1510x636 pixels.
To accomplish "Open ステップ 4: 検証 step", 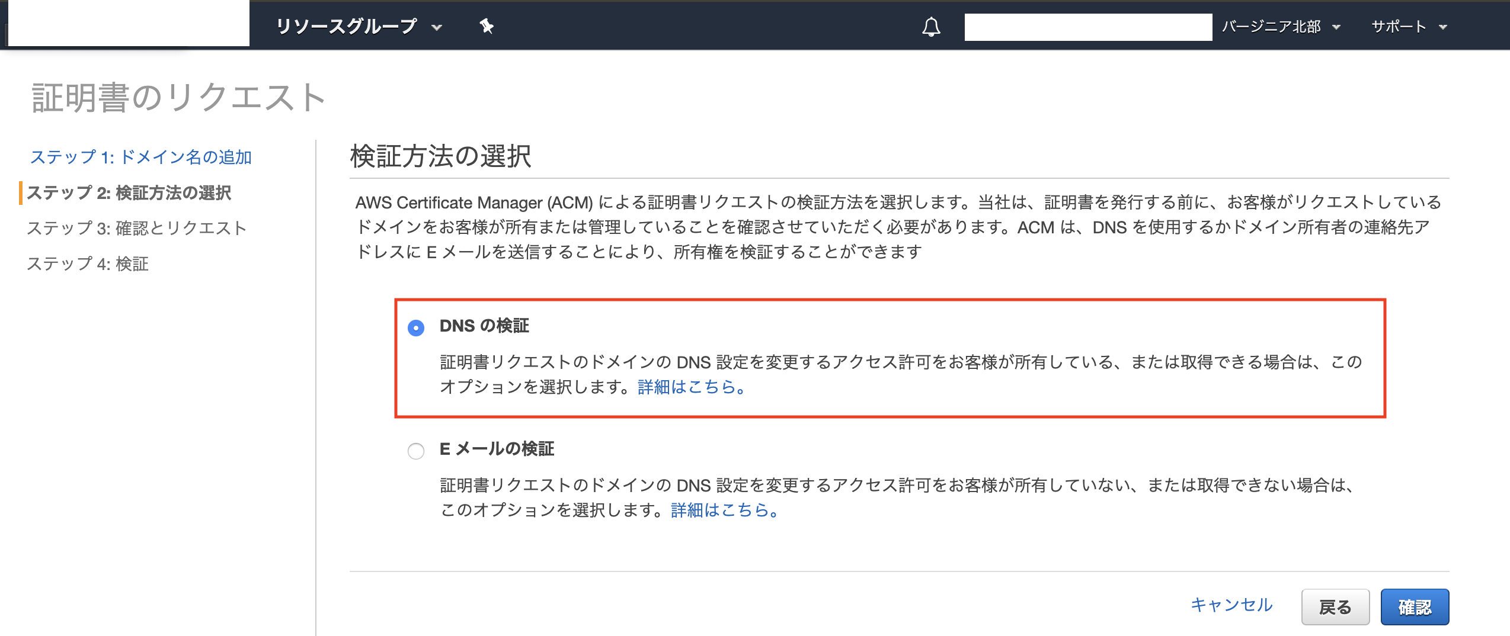I will pyautogui.click(x=89, y=265).
